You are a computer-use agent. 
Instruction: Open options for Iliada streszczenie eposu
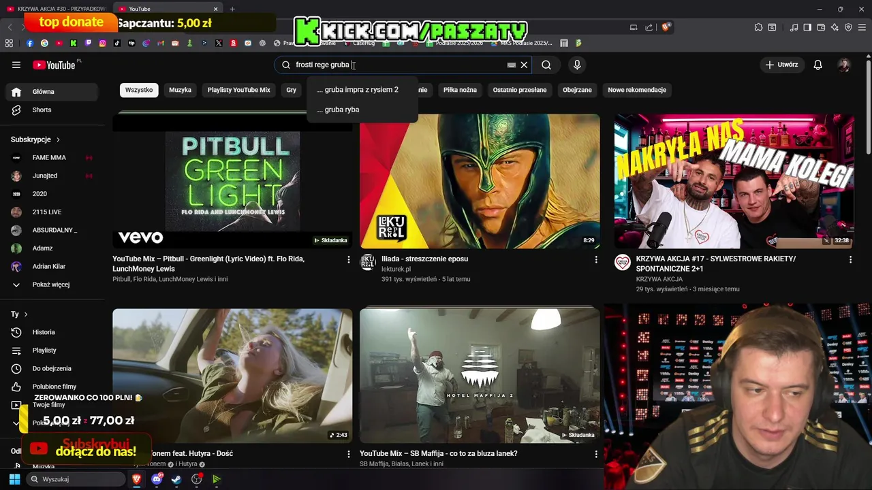pyautogui.click(x=596, y=259)
